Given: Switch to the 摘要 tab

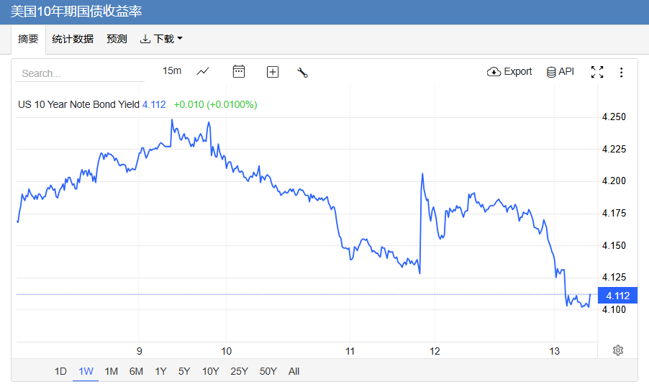Looking at the screenshot, I should tap(28, 39).
